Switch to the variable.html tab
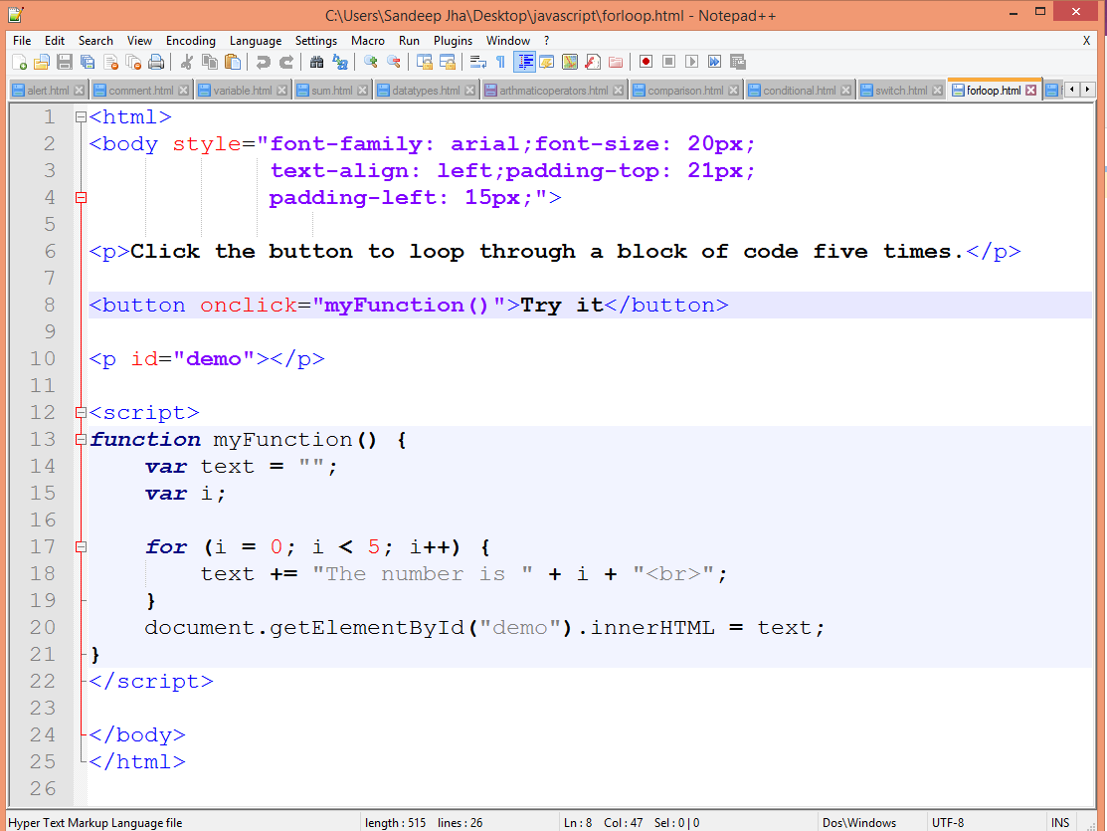1107x831 pixels. (242, 91)
